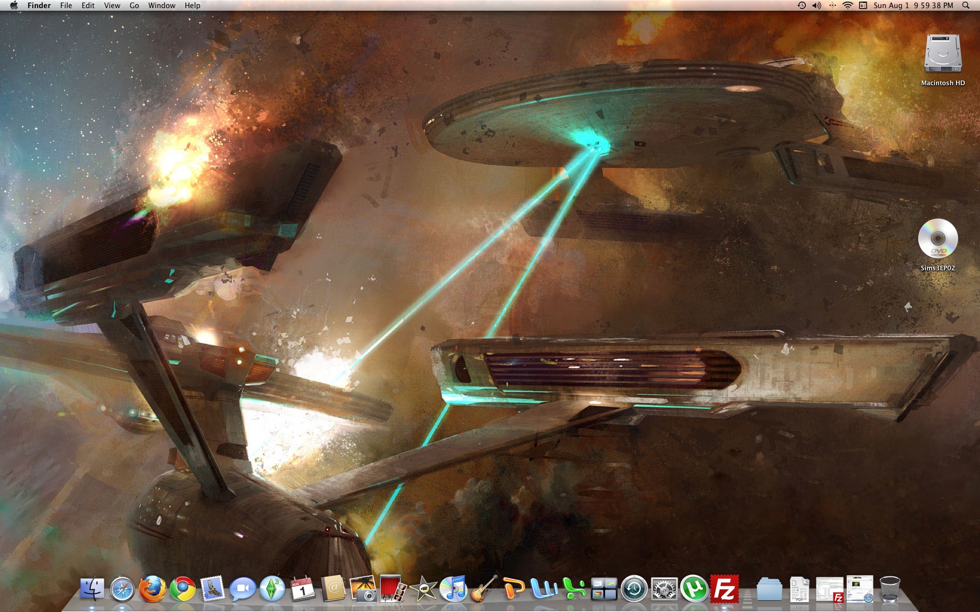
Task: Start The Sims 3 from the Dock
Action: point(273,589)
